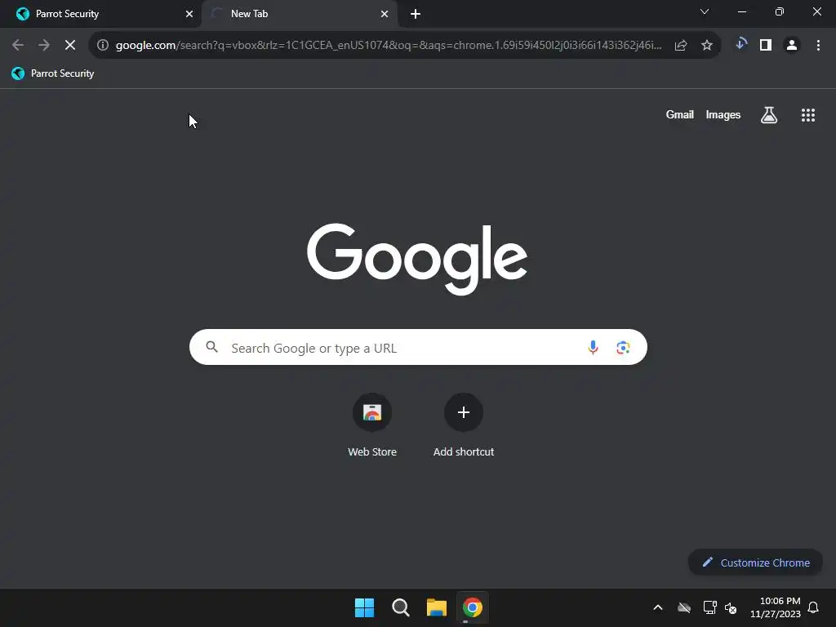The image size is (836, 627).
Task: Open Search Labs flask icon
Action: (769, 114)
